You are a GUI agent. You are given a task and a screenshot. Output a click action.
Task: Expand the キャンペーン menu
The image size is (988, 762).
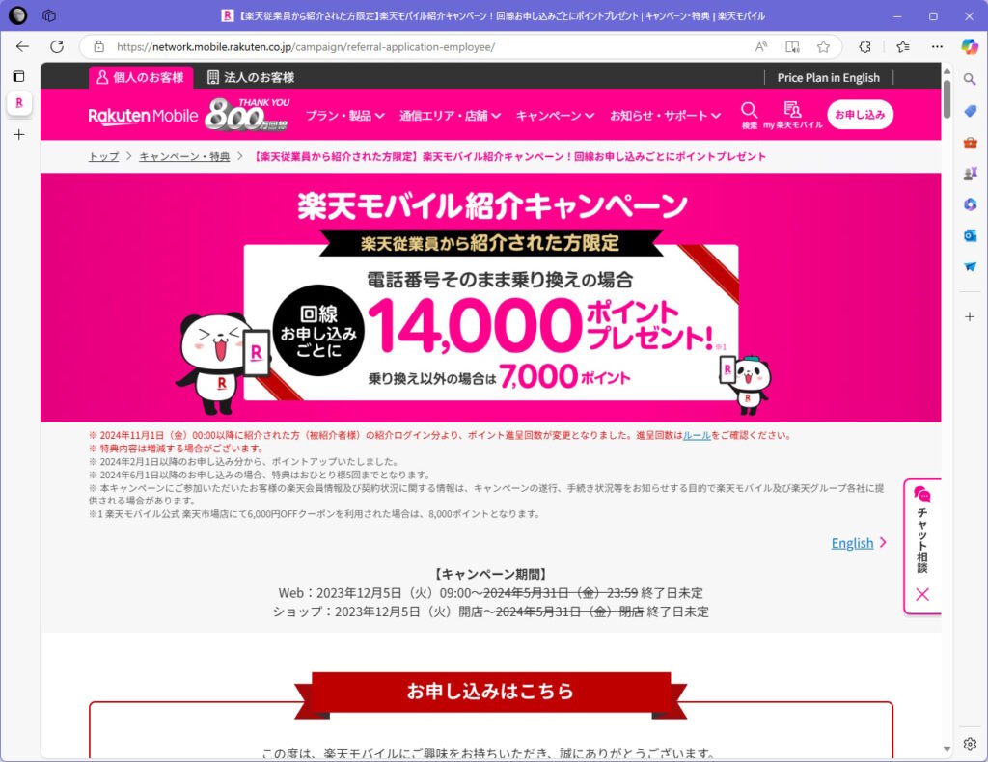[555, 115]
